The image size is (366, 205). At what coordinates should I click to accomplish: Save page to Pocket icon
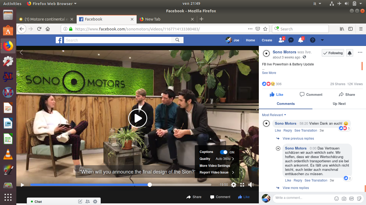click(258, 29)
